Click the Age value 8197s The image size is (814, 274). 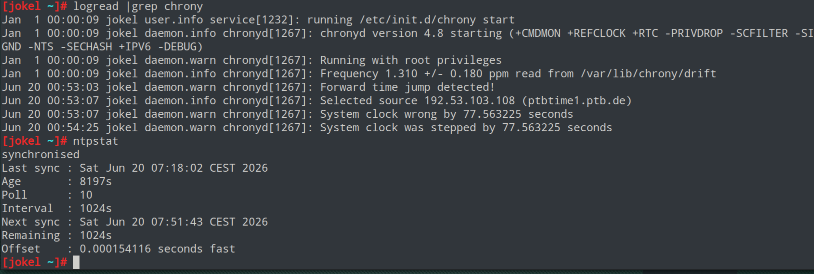coord(95,182)
